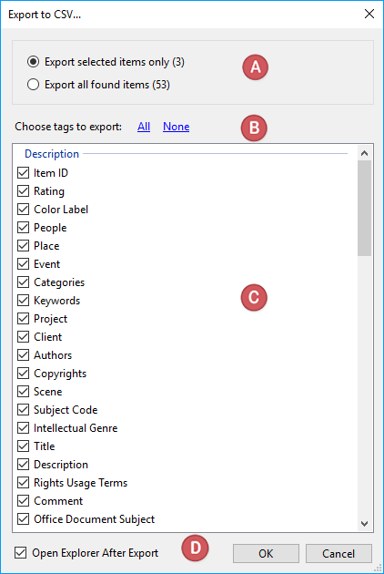This screenshot has height=574, width=384.
Task: Click the None tags link
Action: [x=176, y=127]
